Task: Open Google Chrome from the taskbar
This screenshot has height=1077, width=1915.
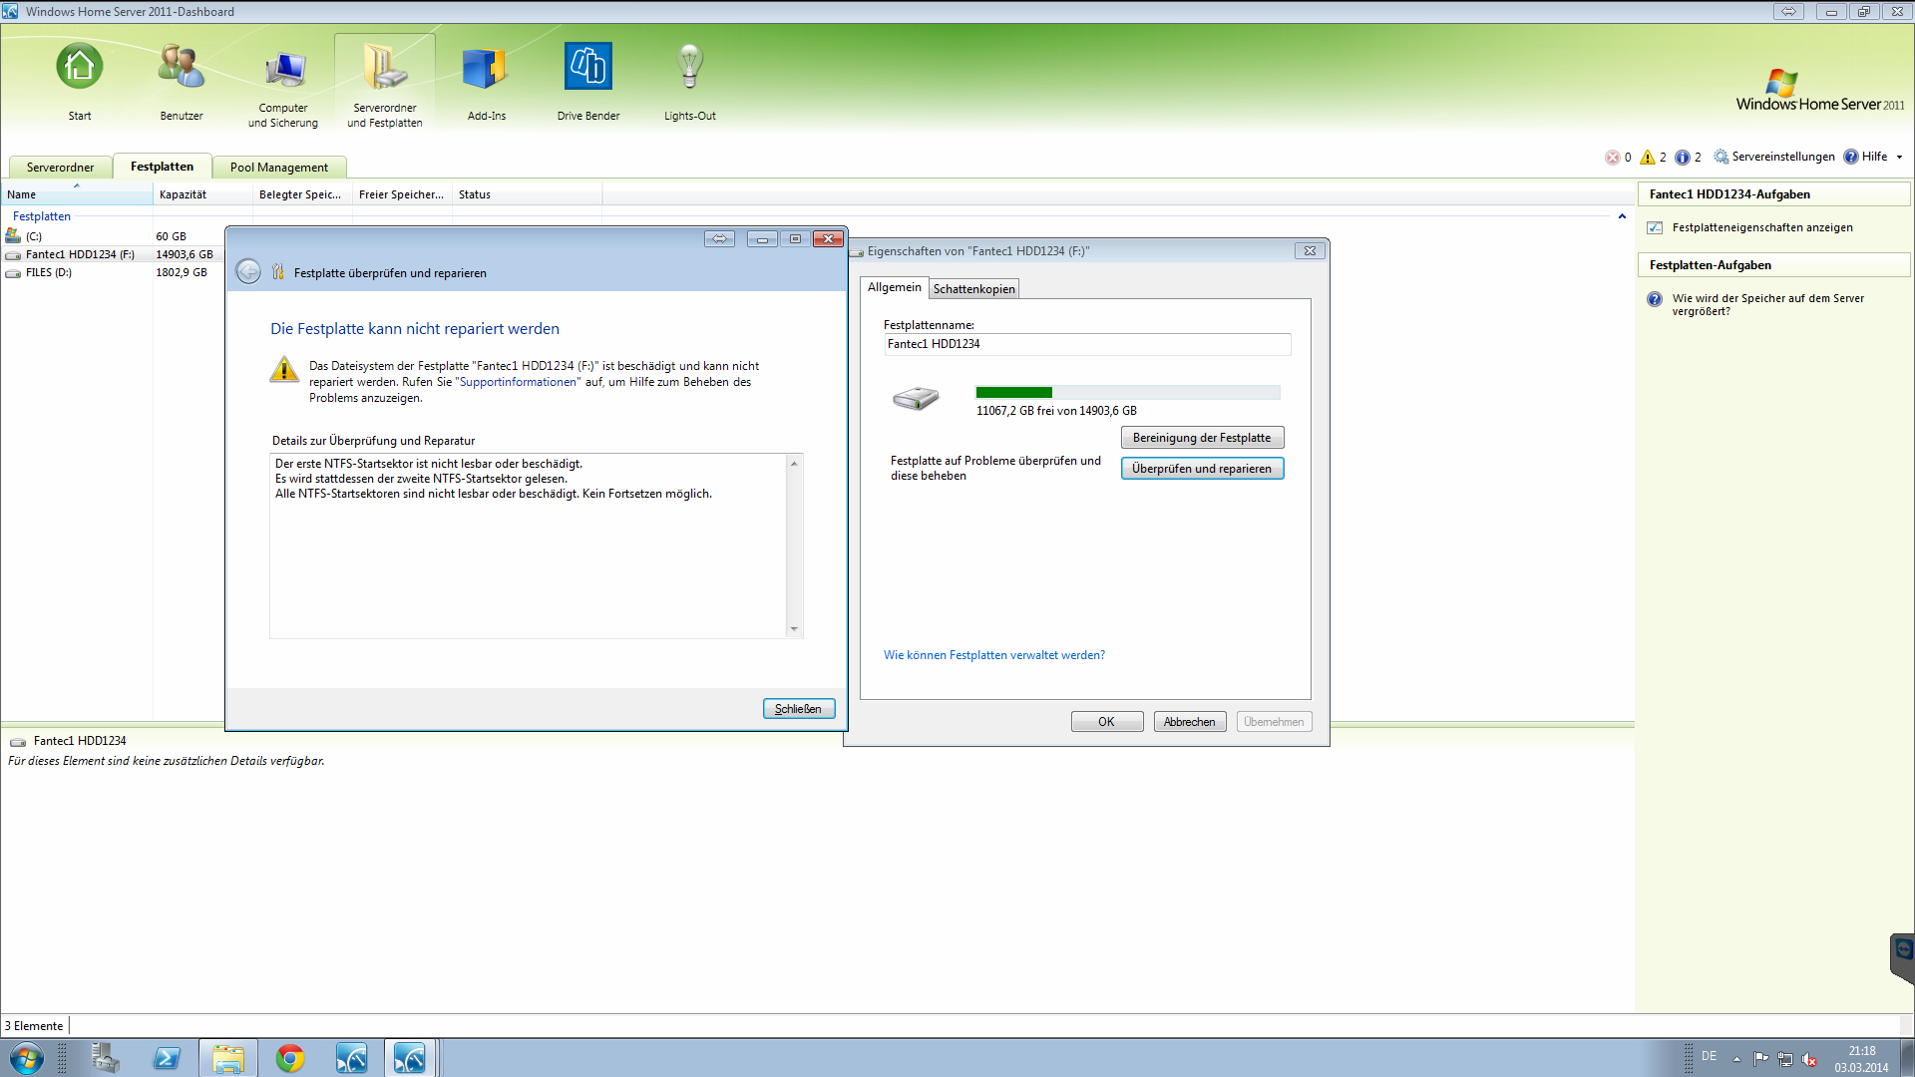Action: coord(290,1058)
